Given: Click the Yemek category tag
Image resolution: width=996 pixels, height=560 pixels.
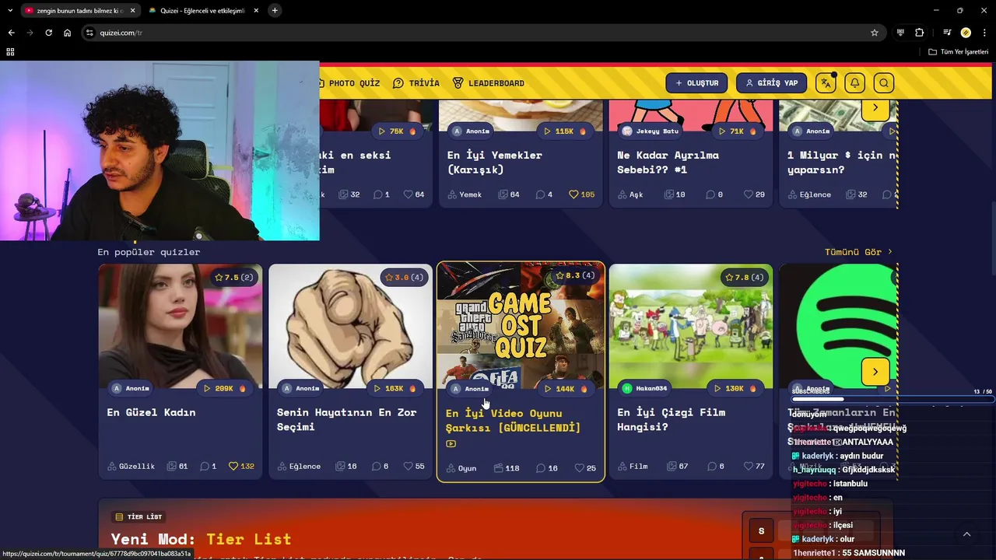Looking at the screenshot, I should click(464, 194).
